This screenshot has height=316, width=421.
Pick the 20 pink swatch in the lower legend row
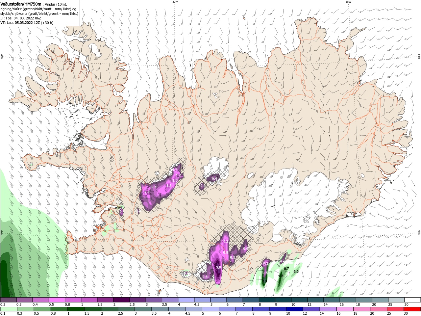pyautogui.click(x=379, y=309)
